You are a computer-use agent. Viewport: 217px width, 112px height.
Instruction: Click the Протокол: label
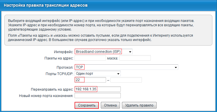pyautogui.click(x=65, y=68)
